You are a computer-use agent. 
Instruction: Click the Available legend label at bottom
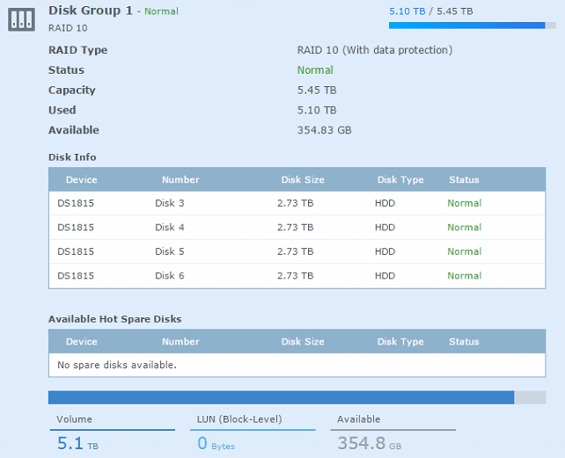click(358, 419)
